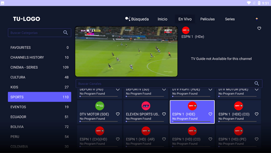Click the ELEVEN SPORTS channel logo
The height and width of the screenshot is (153, 271).
coord(146,106)
